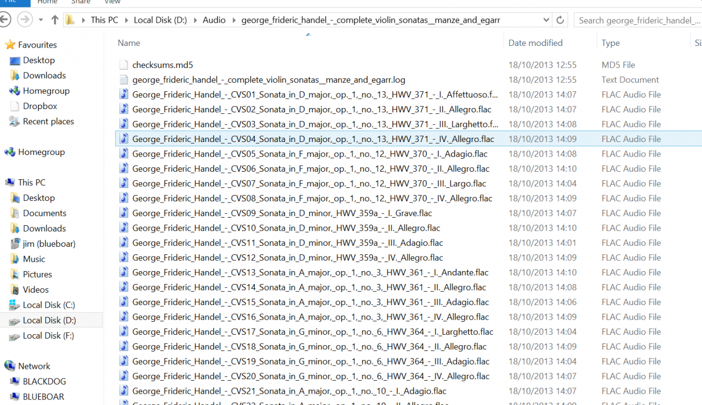
Task: Click the Videos folder icon
Action: pyautogui.click(x=15, y=290)
